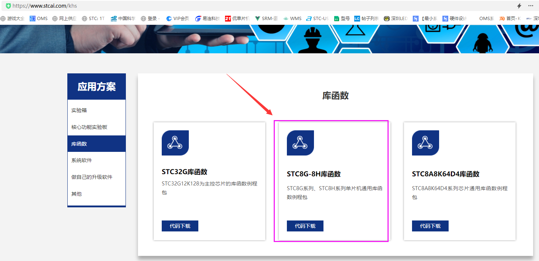539x261 pixels.
Task: Click the STC8A8K64D4库函数 card icon
Action: (426, 143)
